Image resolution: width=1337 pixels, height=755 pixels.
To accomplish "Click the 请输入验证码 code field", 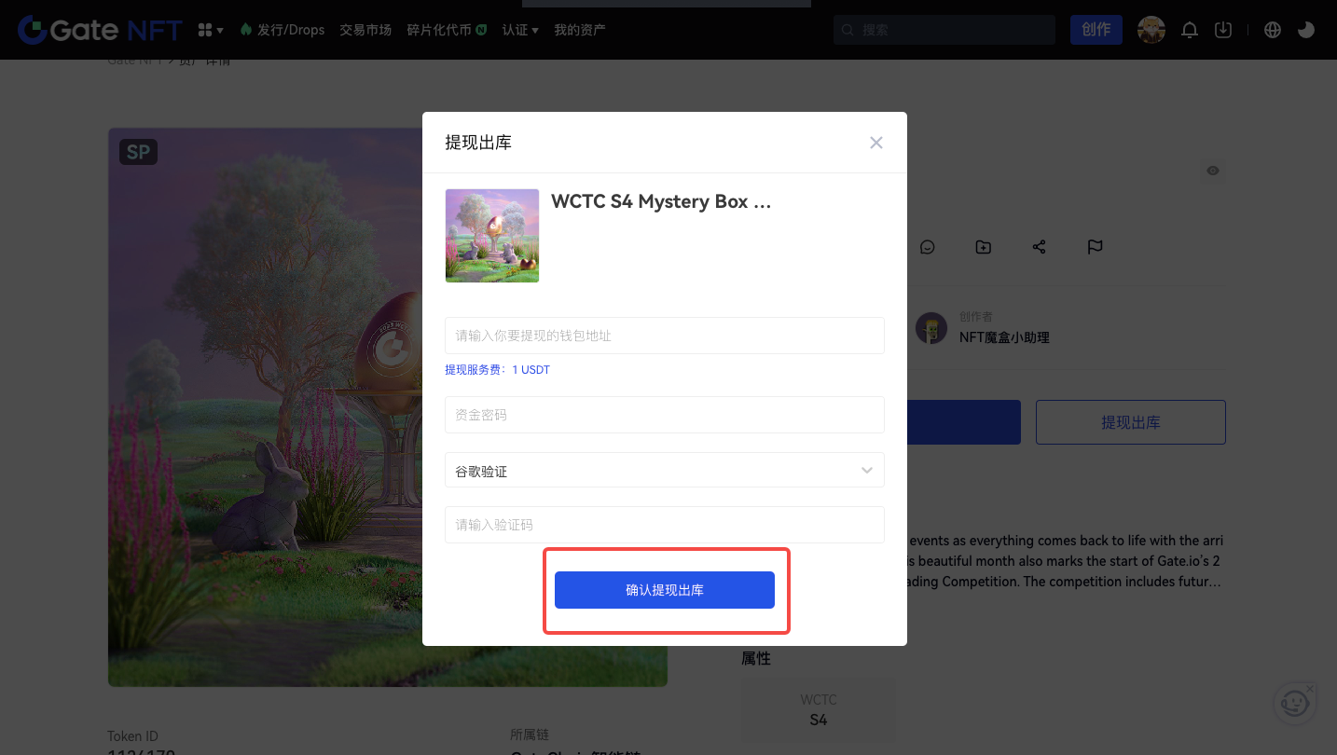I will coord(664,525).
